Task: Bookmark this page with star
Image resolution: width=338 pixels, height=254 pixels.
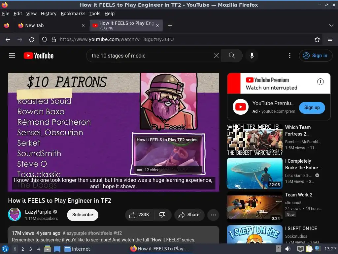Action: click(x=317, y=39)
